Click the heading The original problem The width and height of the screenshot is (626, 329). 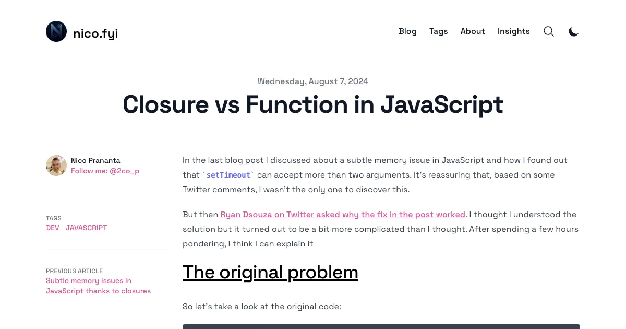270,272
